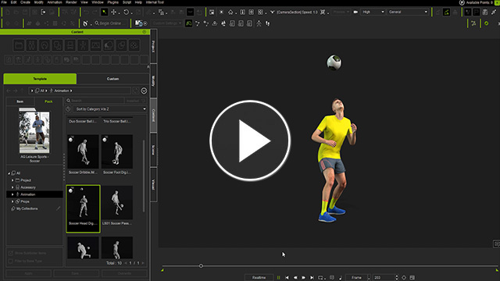500x281 pixels.
Task: Click the search magnifier in content panel
Action: pyautogui.click(x=69, y=101)
